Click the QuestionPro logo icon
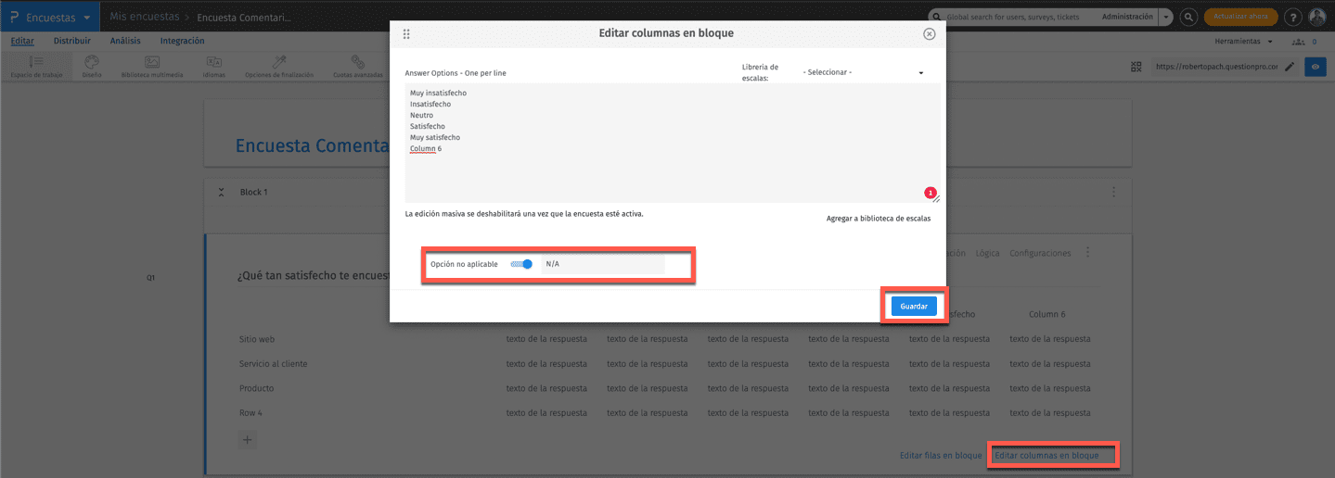 14,17
